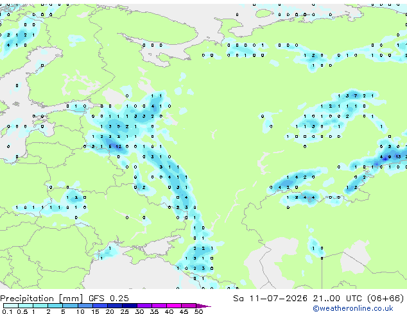Click the 30–35 mm purple legend swatch

pos(144,306)
